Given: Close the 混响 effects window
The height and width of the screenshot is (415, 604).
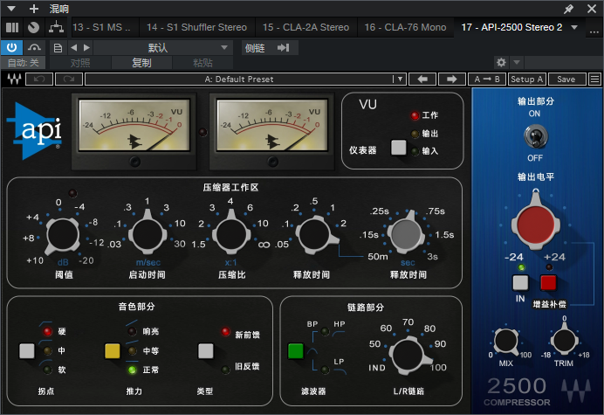Looking at the screenshot, I should point(592,9).
